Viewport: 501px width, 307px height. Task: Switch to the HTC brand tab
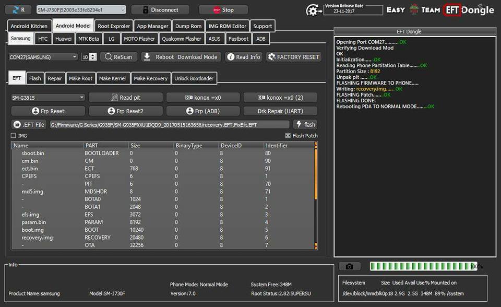point(43,39)
